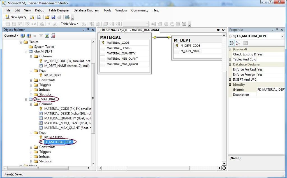Screen dimensions: 287x178
Task: Click the diagram pan navigation icon
Action: pyautogui.click(x=224, y=168)
